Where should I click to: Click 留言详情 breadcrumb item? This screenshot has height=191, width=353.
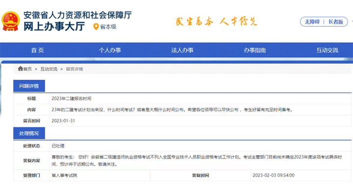(x=75, y=69)
